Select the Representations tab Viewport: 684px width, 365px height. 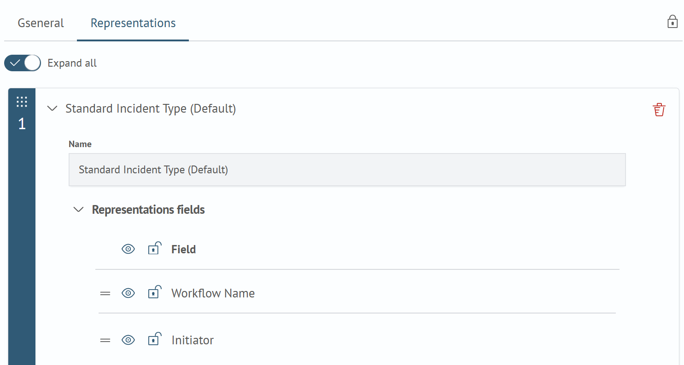coord(133,23)
